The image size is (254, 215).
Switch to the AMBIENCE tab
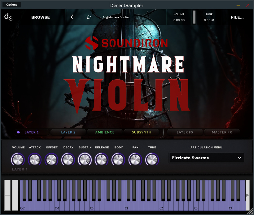tap(105, 132)
